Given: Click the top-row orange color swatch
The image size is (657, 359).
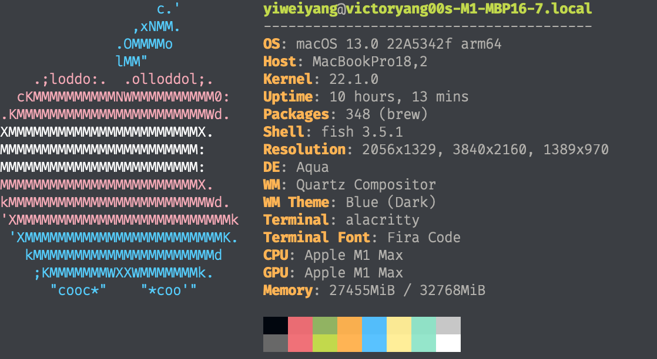Looking at the screenshot, I should coord(350,326).
